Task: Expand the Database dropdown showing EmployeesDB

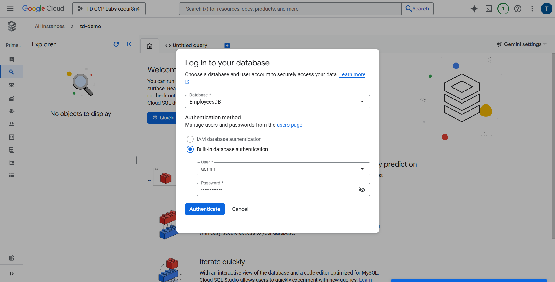Action: (277, 102)
